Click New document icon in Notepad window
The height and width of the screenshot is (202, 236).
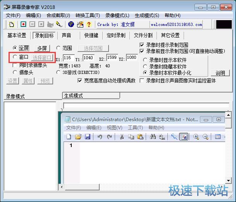(x=69, y=137)
